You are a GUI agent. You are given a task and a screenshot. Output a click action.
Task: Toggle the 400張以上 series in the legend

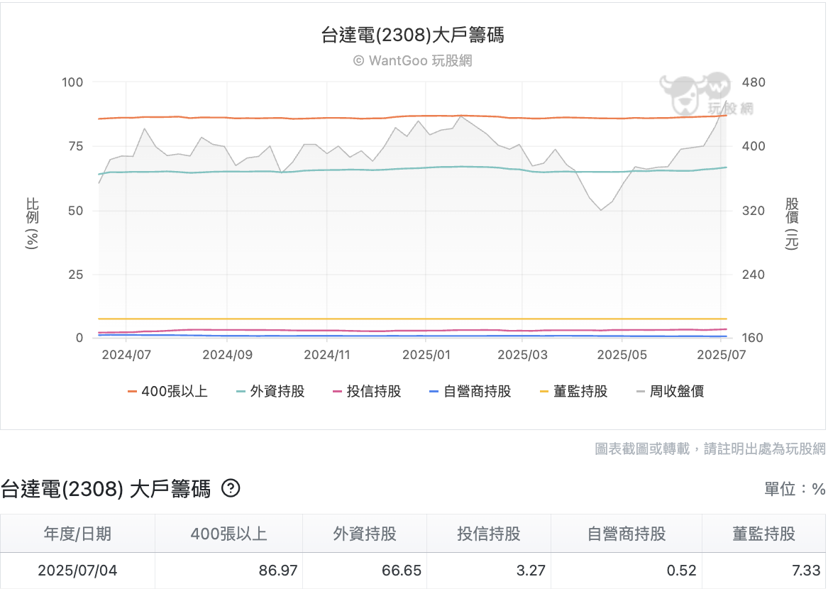pyautogui.click(x=167, y=392)
